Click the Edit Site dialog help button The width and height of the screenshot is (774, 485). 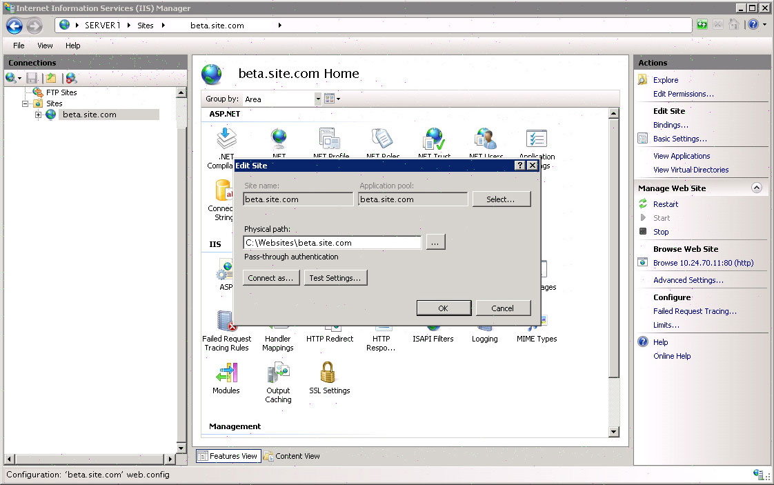tap(519, 166)
